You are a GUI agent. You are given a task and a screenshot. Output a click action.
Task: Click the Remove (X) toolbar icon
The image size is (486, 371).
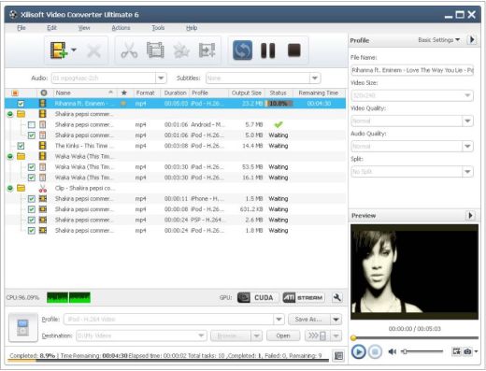tap(93, 50)
